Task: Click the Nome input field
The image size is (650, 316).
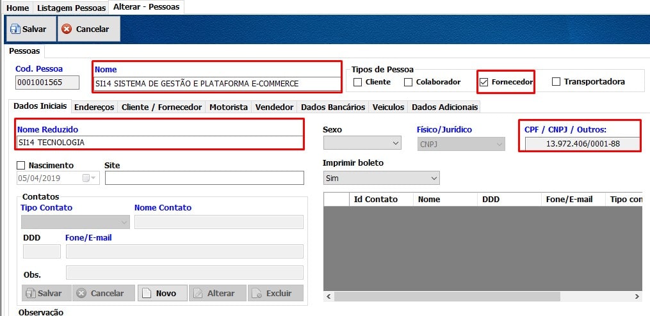Action: 217,84
